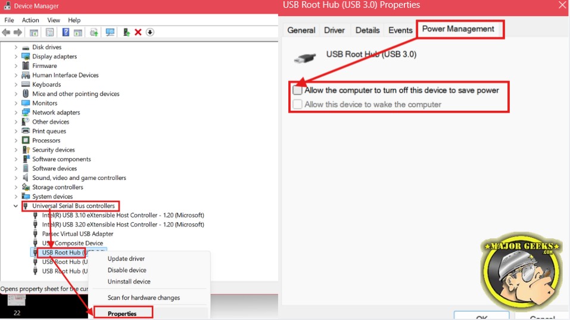Select Parsec Virtual USB Adapter

77,234
